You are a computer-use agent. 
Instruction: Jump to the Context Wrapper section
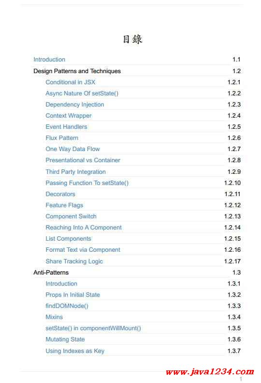pos(69,116)
